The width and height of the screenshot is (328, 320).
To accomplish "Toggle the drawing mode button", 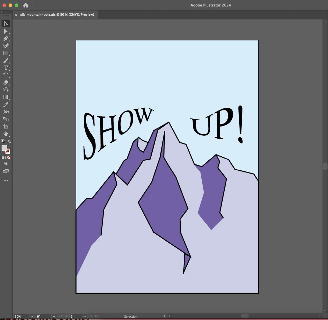I will [6, 164].
